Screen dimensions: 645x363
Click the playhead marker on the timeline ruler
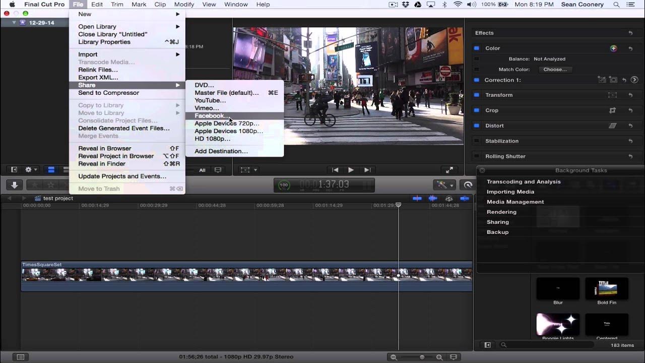coord(399,205)
